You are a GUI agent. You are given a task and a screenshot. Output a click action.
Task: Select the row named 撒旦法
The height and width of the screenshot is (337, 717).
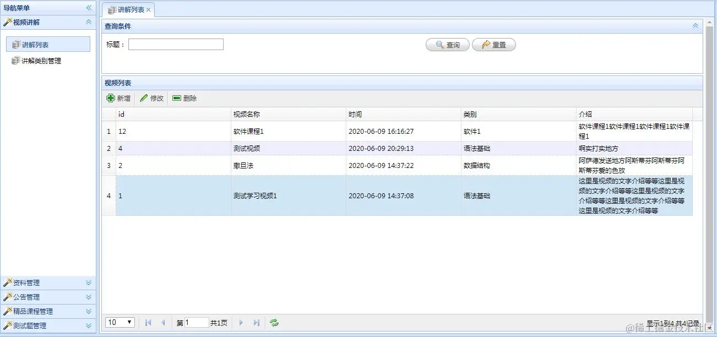click(x=397, y=166)
